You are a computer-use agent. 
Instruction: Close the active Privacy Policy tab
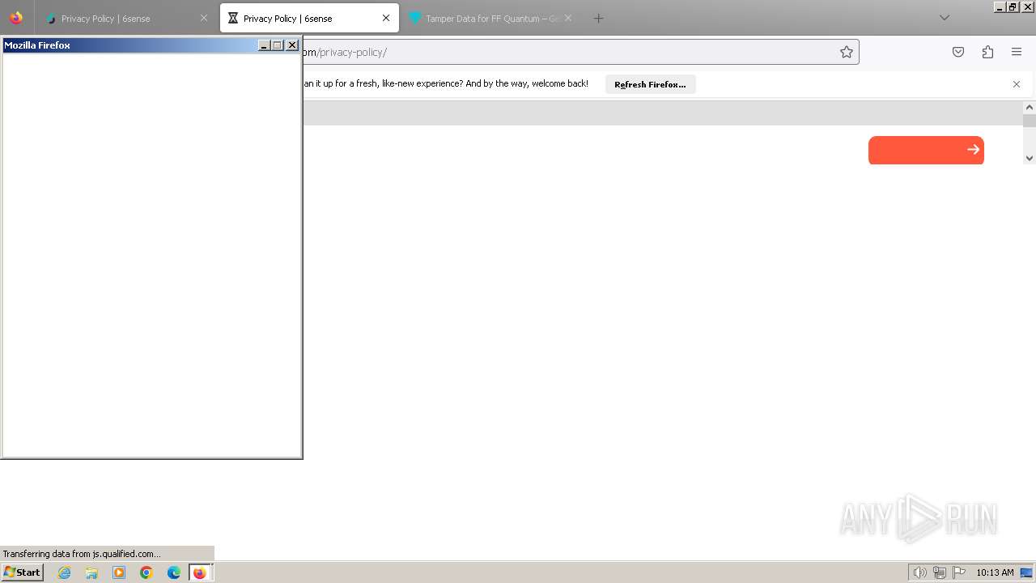386,18
